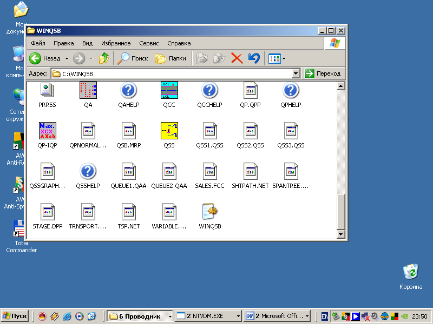
Task: Select the QP.QPP file
Action: tap(250, 90)
